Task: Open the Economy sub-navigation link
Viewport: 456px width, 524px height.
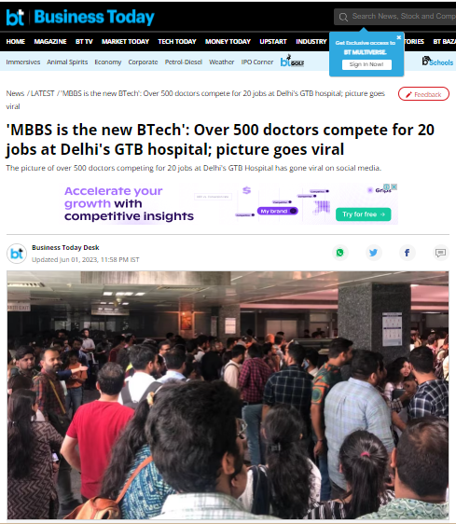Action: coord(107,62)
